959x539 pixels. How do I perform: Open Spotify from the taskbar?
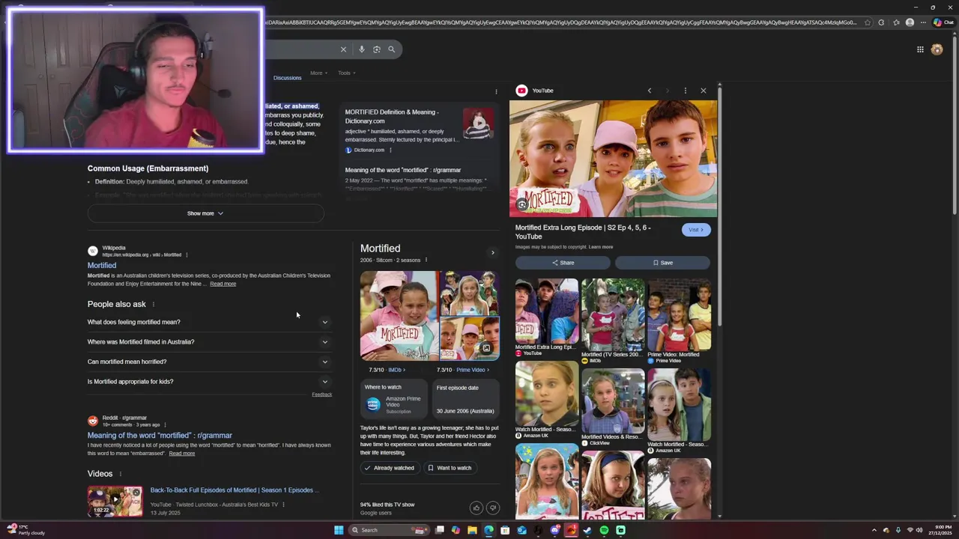[x=604, y=530]
